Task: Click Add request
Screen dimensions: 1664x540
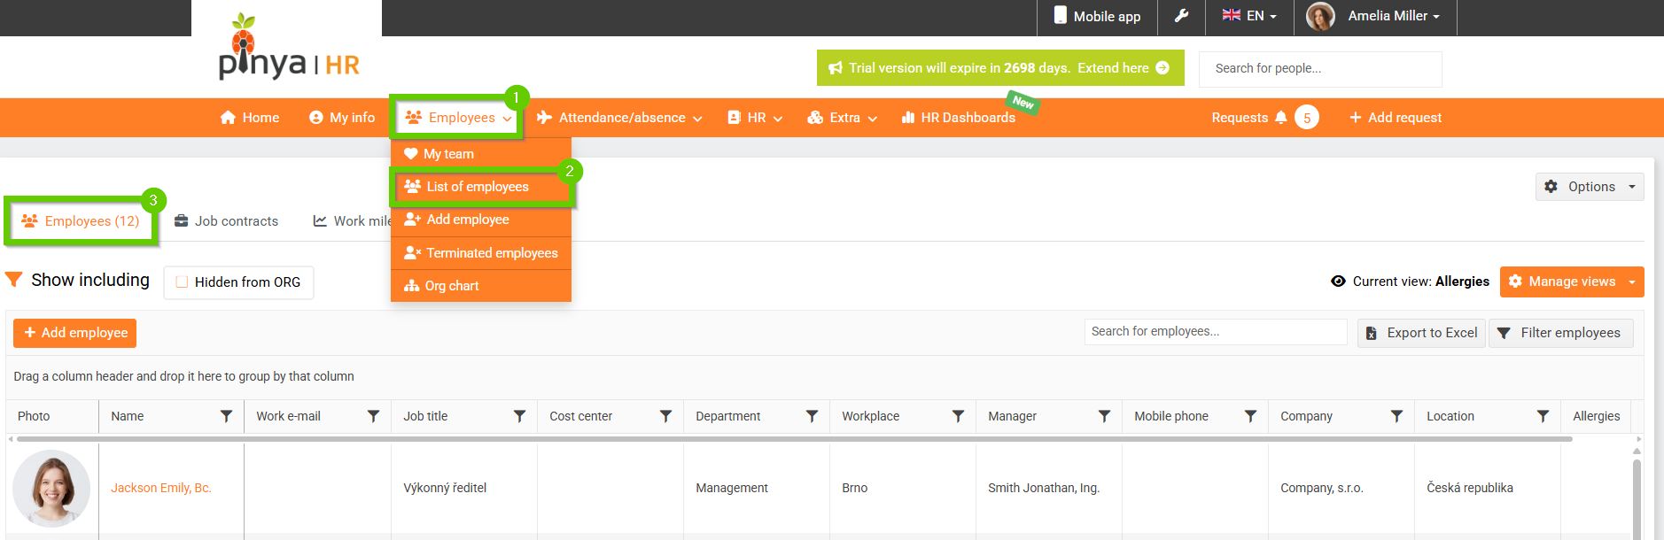Action: point(1396,118)
